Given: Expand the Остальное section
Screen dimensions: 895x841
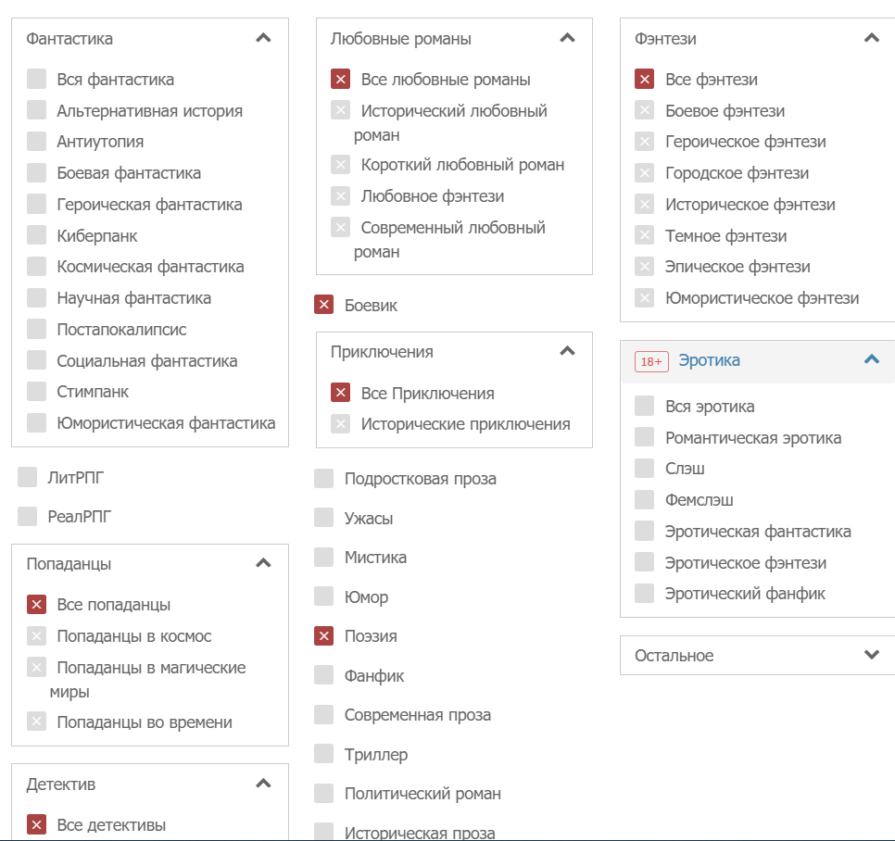Looking at the screenshot, I should (x=871, y=655).
